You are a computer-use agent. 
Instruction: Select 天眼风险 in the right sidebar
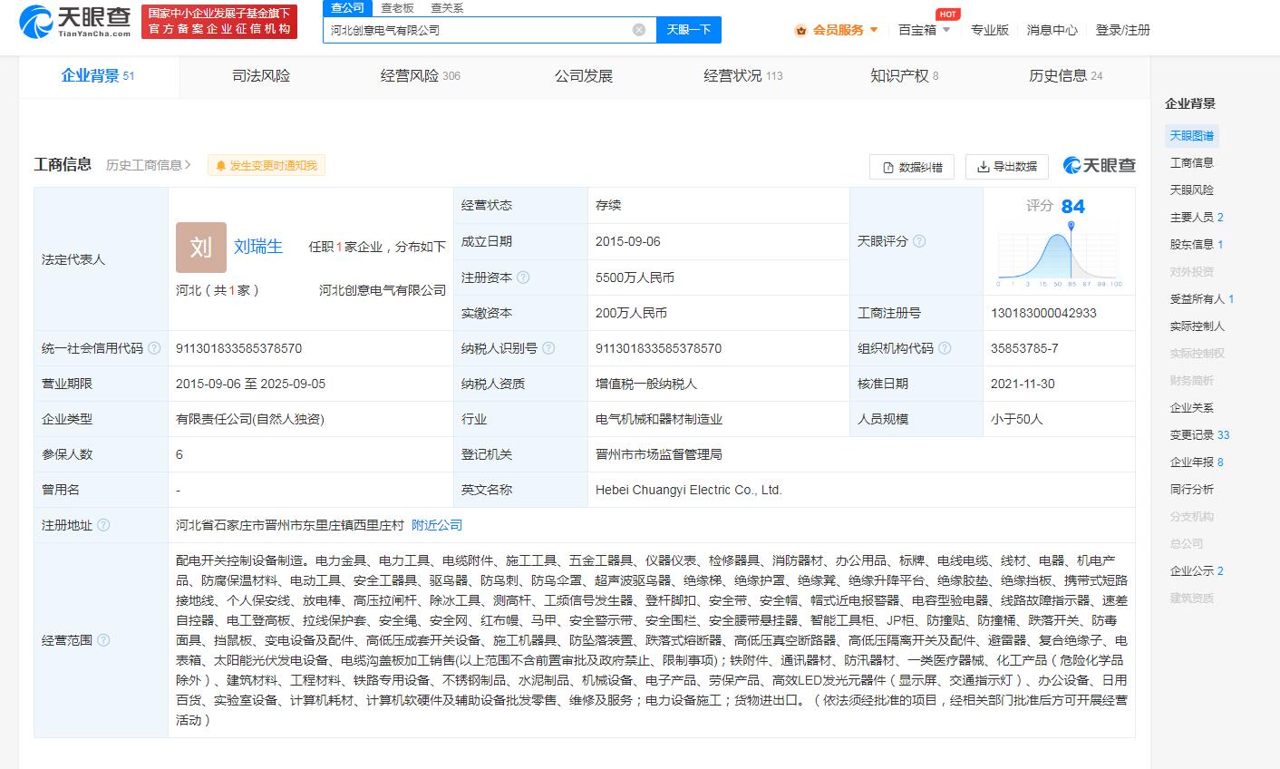(x=1191, y=190)
